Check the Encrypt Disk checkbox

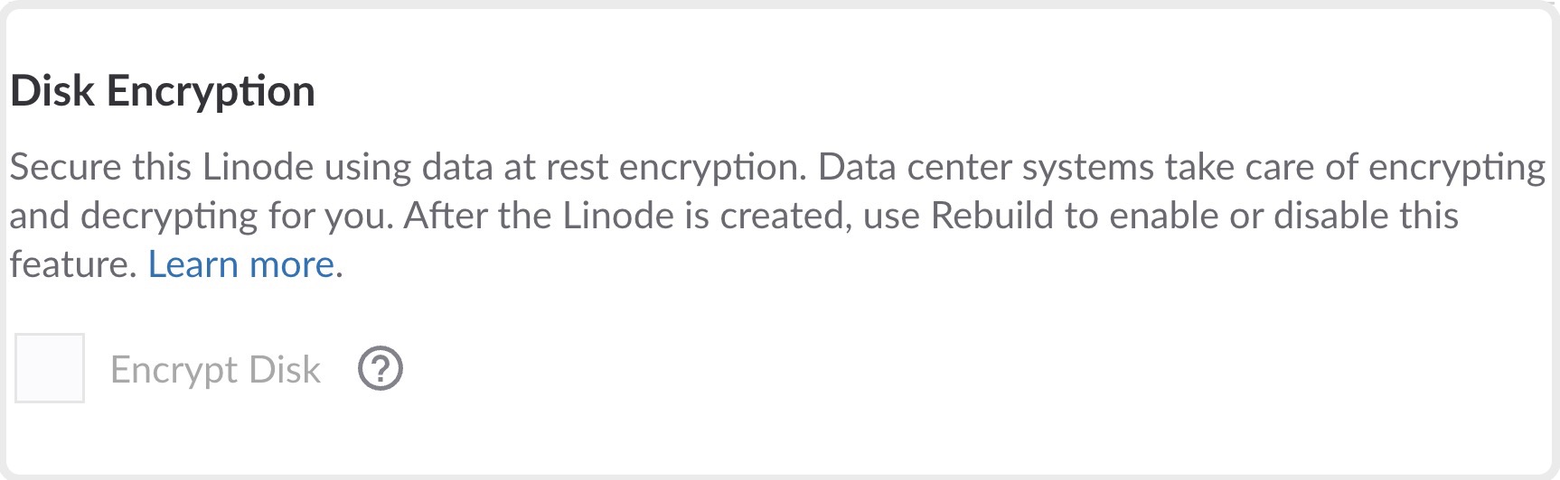pos(50,368)
